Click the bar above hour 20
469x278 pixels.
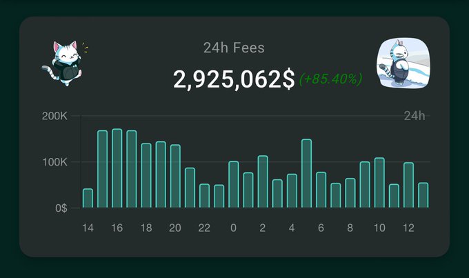pos(175,176)
